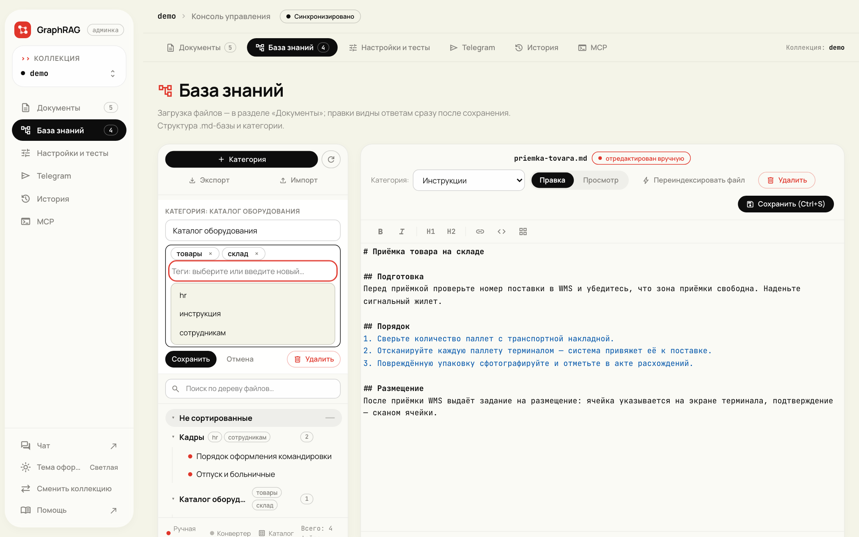Click Экспорт button
The image size is (859, 537).
coord(209,180)
